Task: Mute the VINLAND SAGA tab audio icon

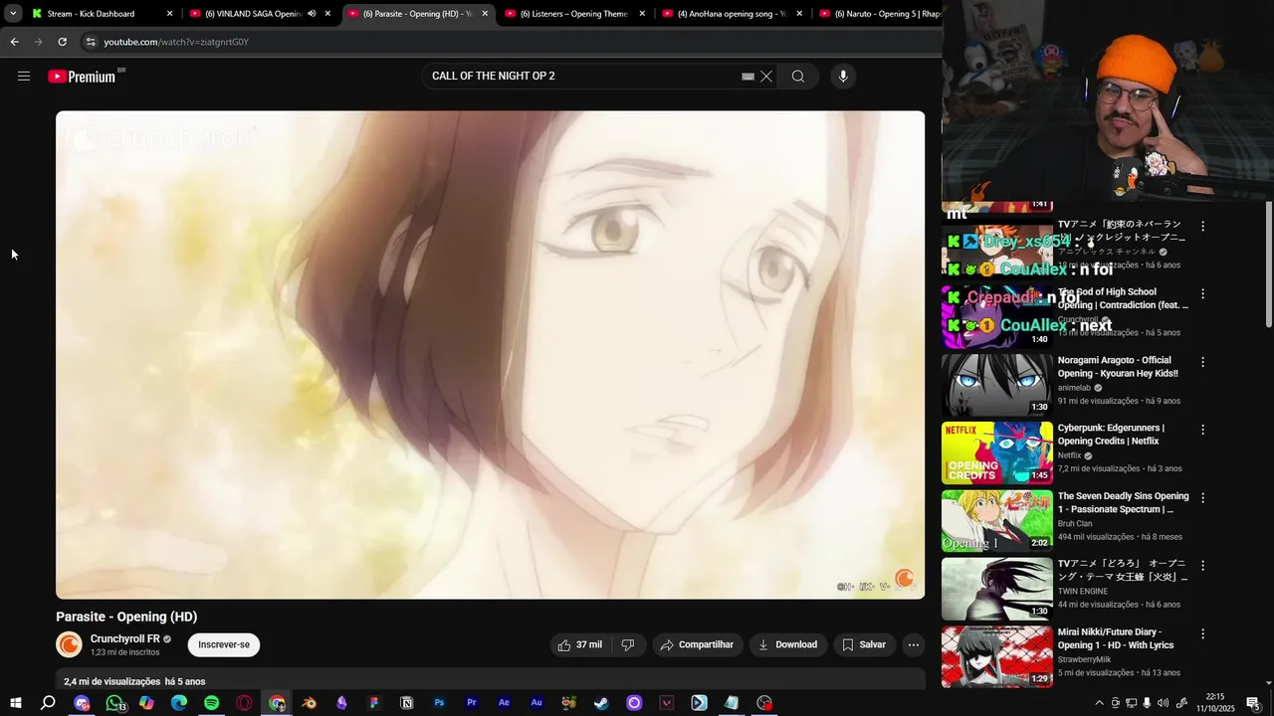Action: click(312, 14)
